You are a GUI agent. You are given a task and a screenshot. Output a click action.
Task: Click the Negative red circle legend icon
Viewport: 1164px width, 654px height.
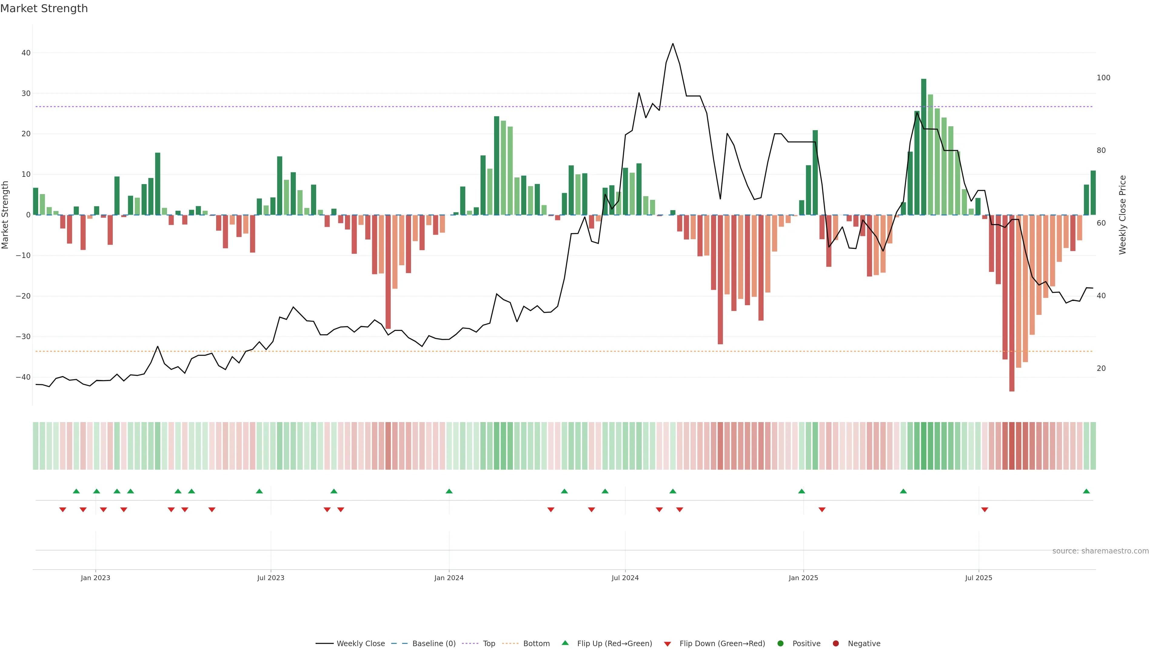point(835,644)
